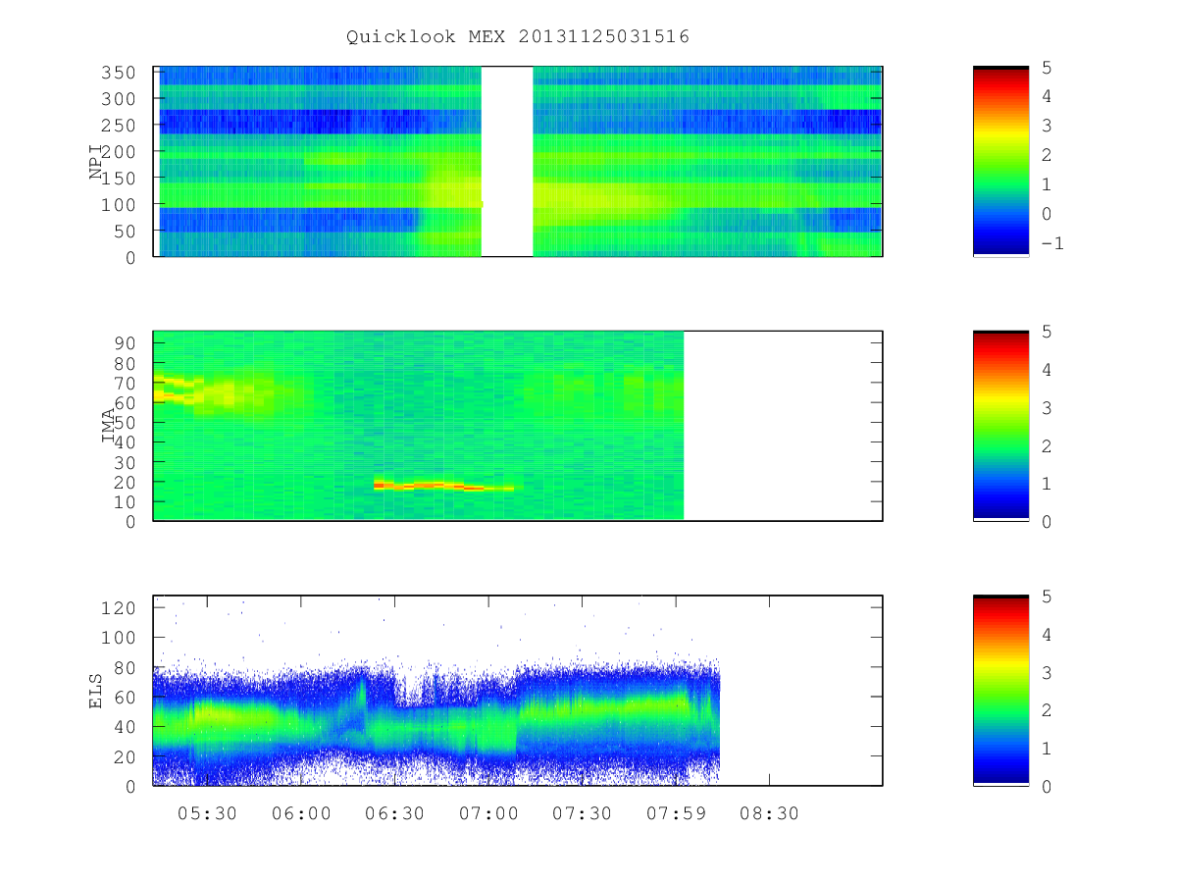Click the 3 label on IMA colorbar

click(1047, 407)
